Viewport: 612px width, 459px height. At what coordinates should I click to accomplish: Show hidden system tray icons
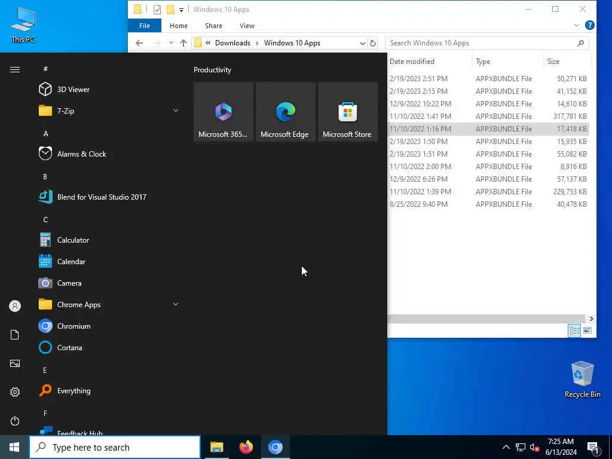coord(506,447)
